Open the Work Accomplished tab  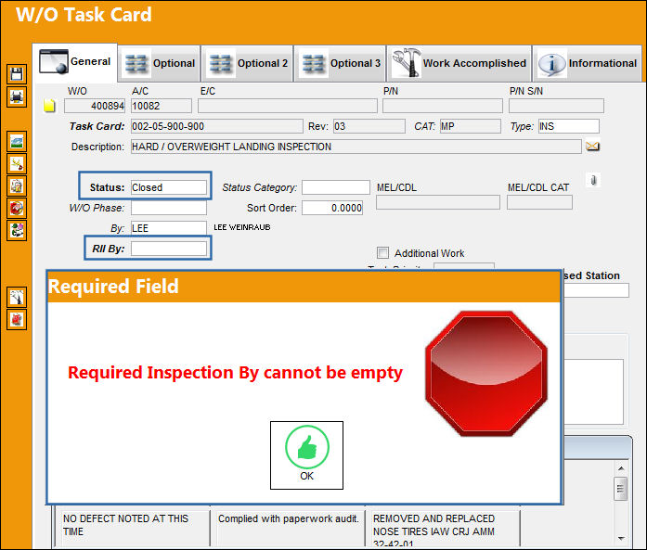[459, 63]
